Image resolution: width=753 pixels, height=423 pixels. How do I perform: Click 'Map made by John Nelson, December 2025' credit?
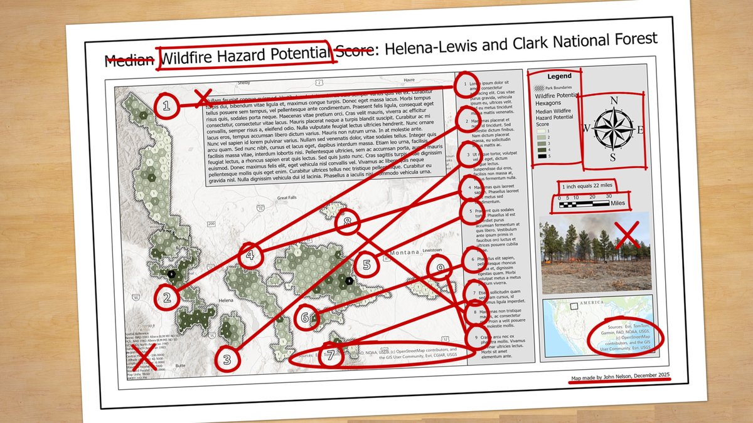coord(621,376)
